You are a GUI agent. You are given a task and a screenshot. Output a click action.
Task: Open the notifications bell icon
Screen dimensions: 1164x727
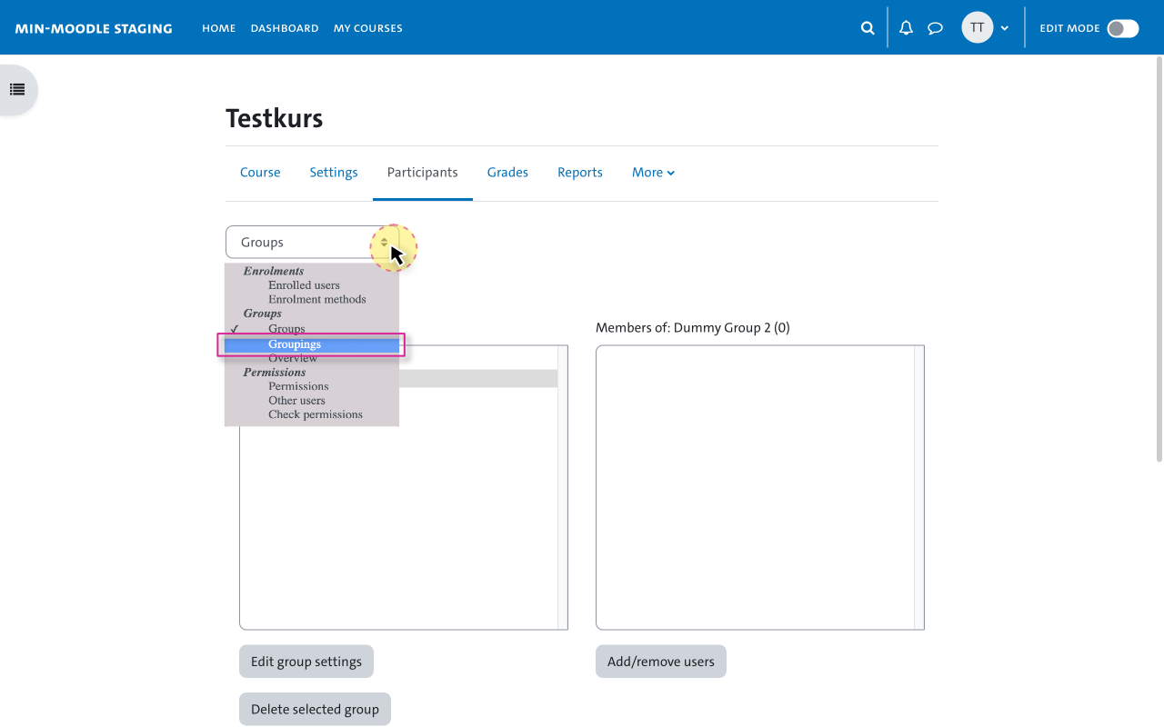pos(906,28)
